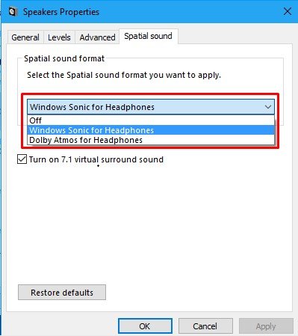Switch to the General tab
Viewport: 298px width, 336px height.
(x=25, y=37)
